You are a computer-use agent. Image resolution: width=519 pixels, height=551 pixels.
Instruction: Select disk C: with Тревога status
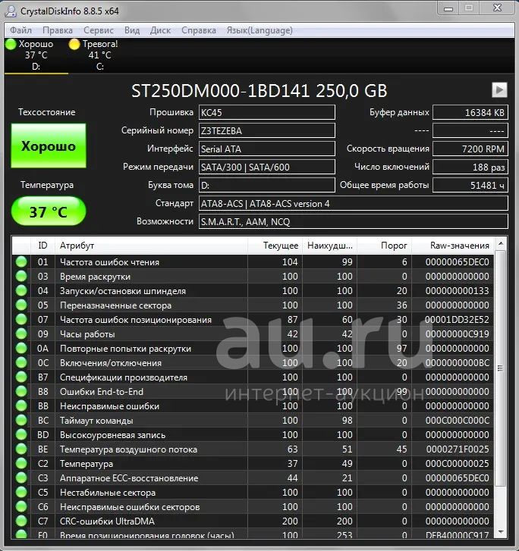pyautogui.click(x=100, y=55)
